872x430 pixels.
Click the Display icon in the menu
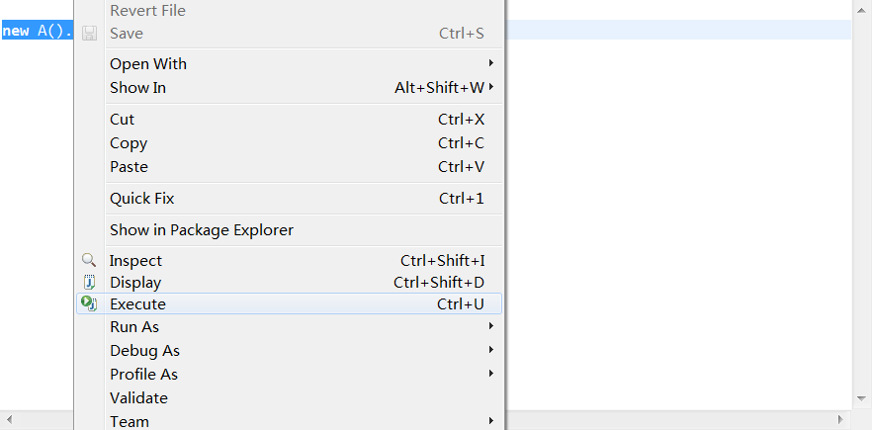click(89, 282)
